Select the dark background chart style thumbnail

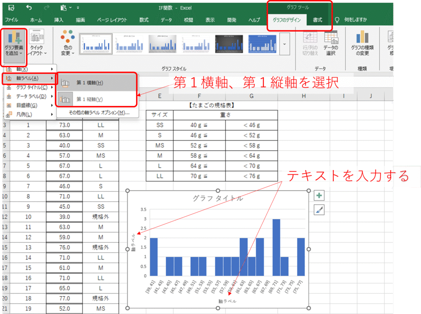229,44
